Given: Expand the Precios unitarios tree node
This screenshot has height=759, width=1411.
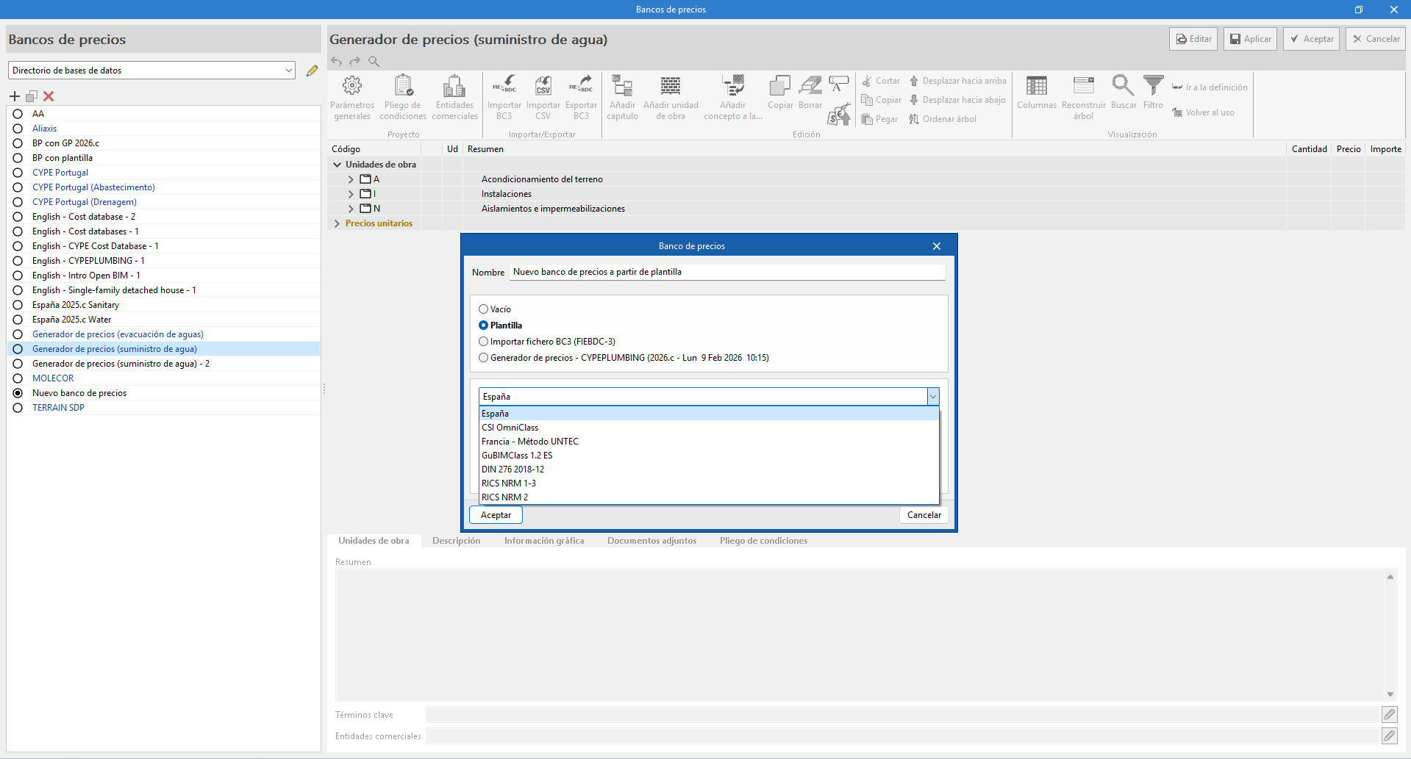Looking at the screenshot, I should (337, 223).
